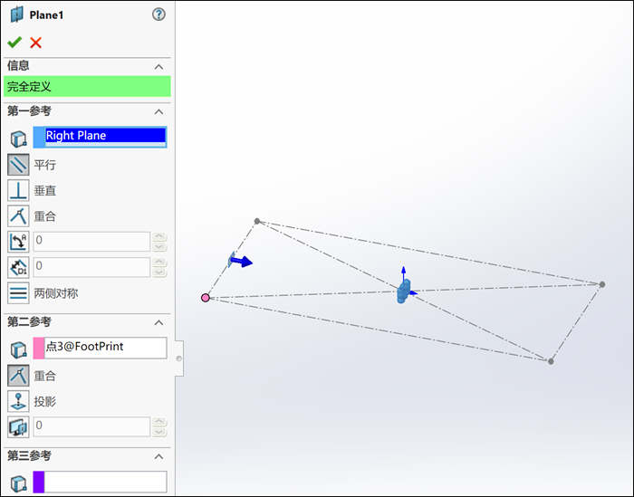Select the 点3@FootPrint reference field
634x497 pixels.
click(x=106, y=348)
